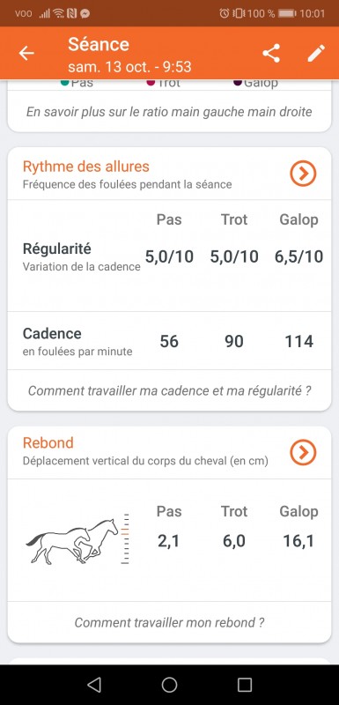Tap the galloping horse illustration
Image resolution: width=339 pixels, height=705 pixels.
[72, 541]
